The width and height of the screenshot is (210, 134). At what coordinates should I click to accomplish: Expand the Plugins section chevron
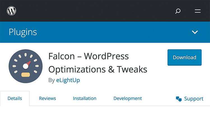point(195,32)
